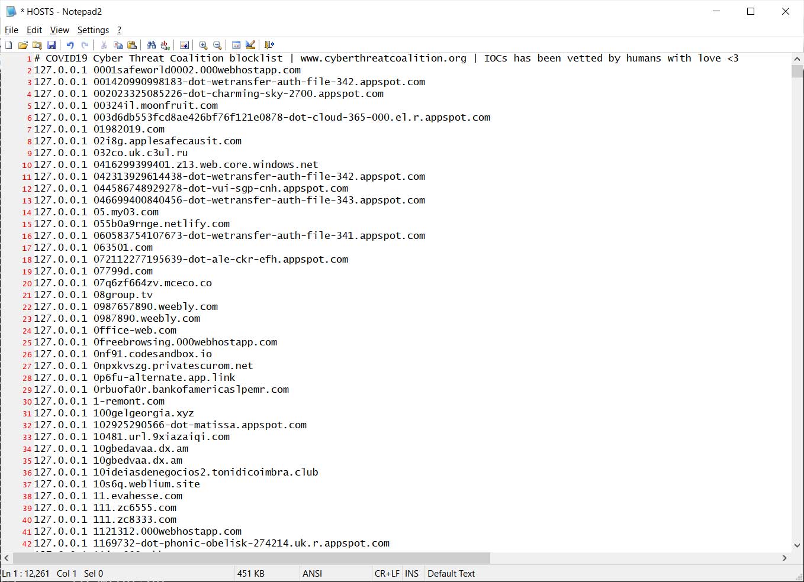Click the 451 KB file size status
The width and height of the screenshot is (804, 582).
tap(250, 574)
